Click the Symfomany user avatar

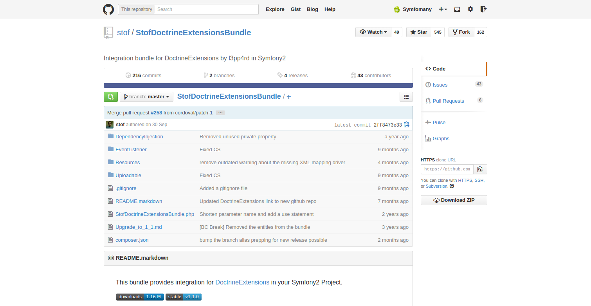pyautogui.click(x=397, y=9)
